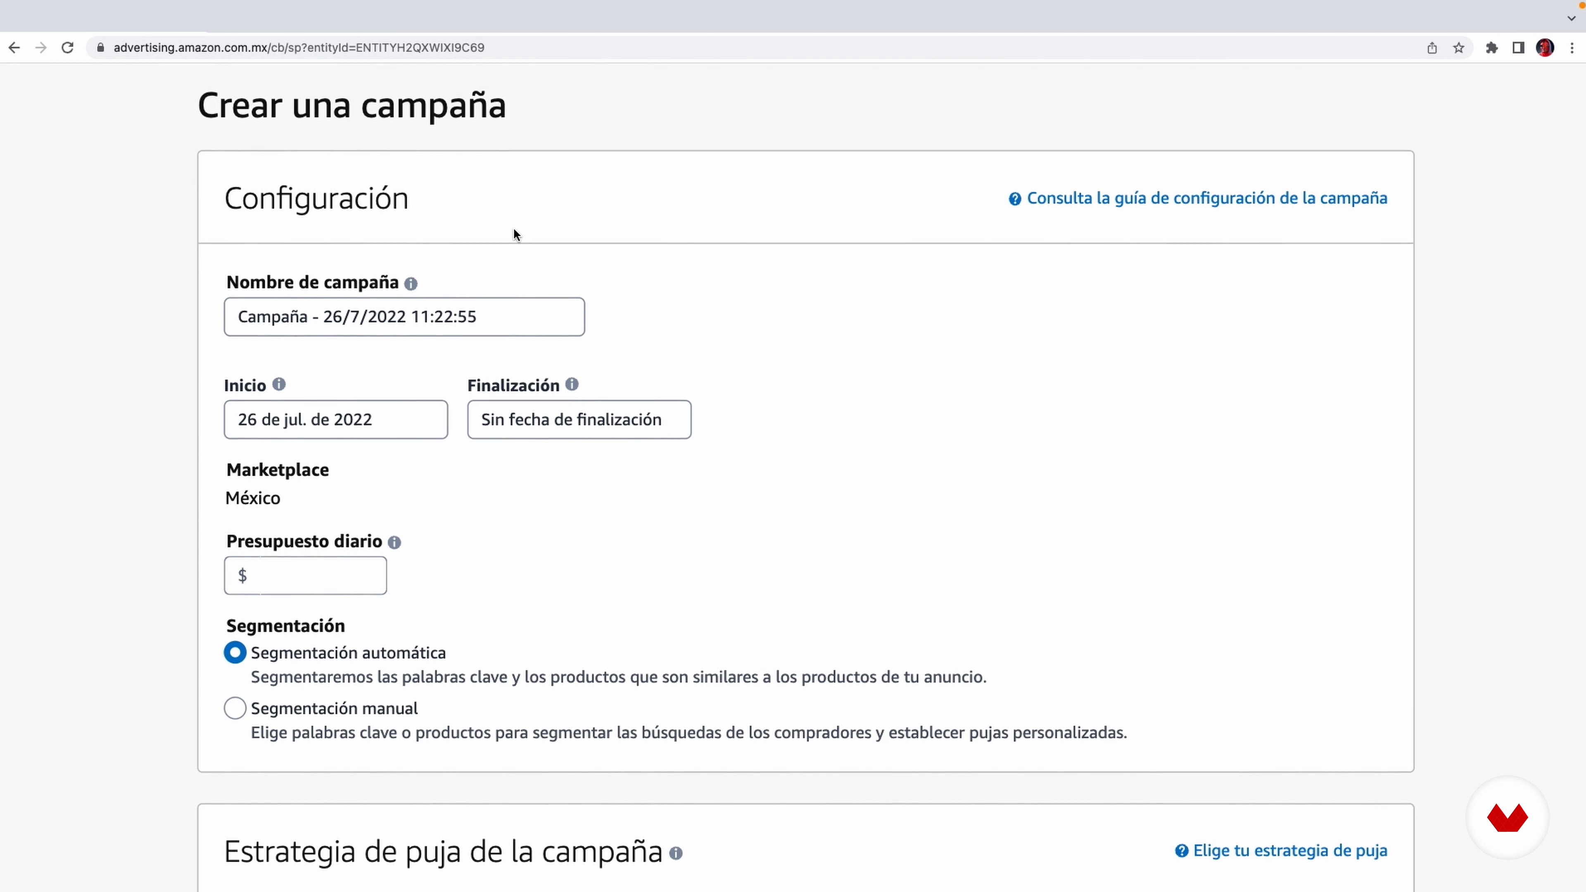Screen dimensions: 1586x892
Task: Open the Inicio date picker
Action: [335, 420]
